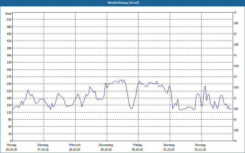Select the 180 y-axis value

(9, 98)
